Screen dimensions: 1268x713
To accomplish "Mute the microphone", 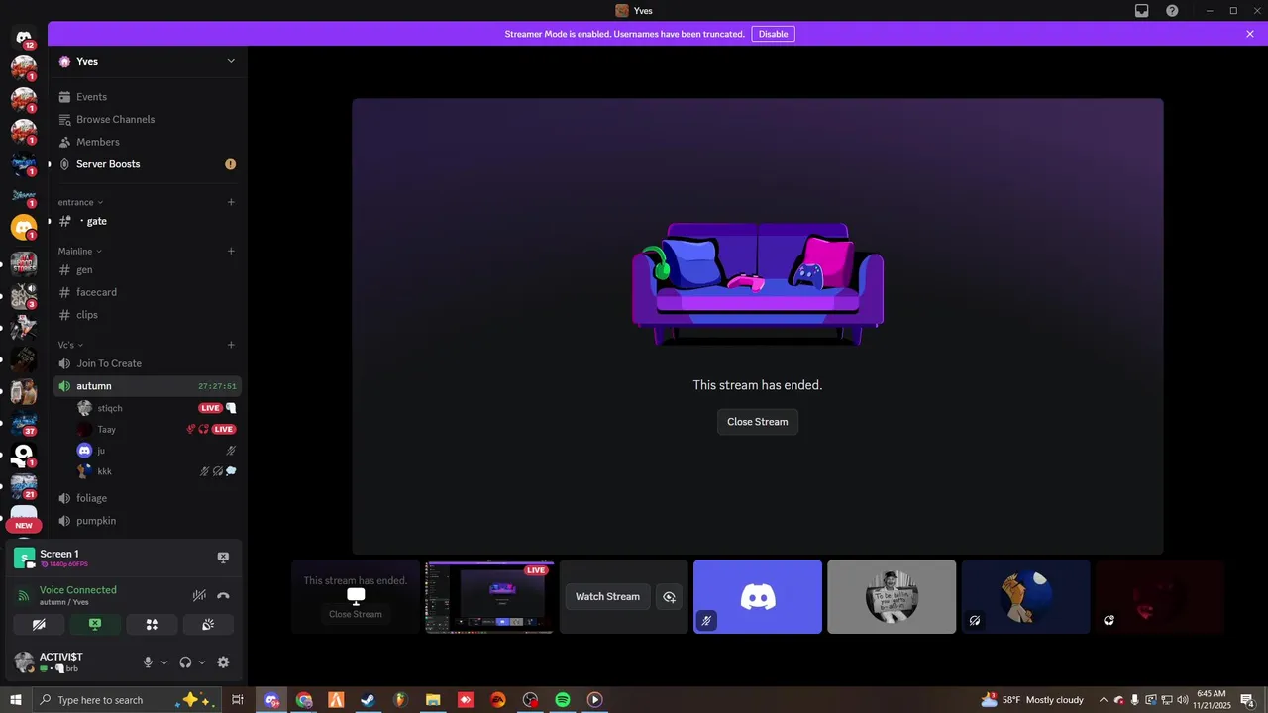I will click(x=148, y=662).
